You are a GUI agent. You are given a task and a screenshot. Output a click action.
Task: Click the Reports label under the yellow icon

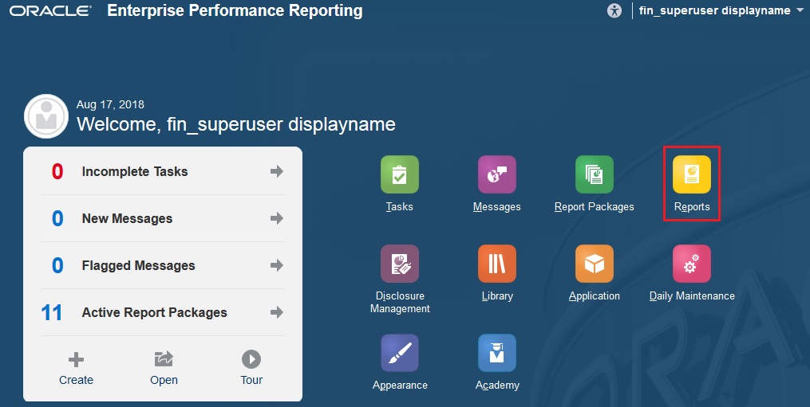pos(692,207)
